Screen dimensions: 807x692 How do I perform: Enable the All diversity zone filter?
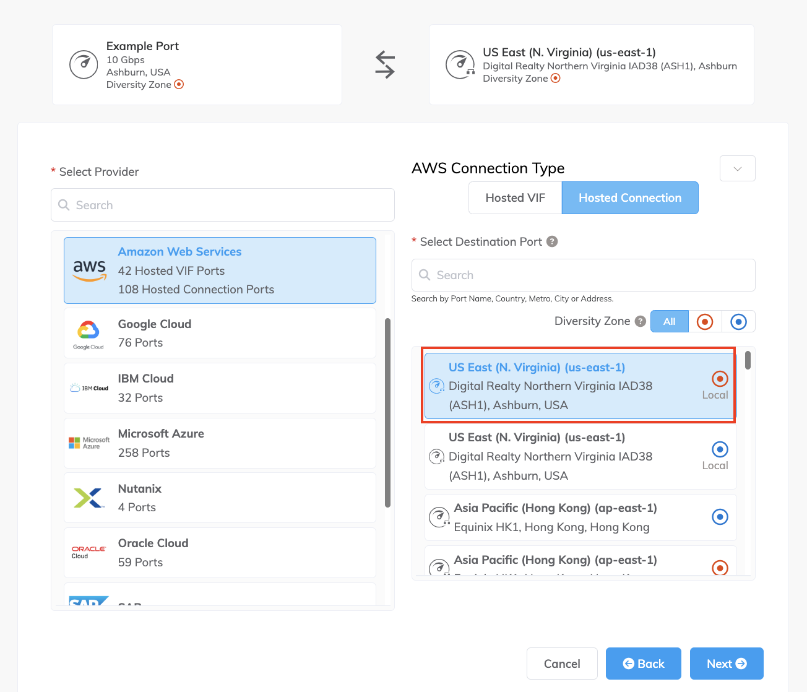(669, 321)
